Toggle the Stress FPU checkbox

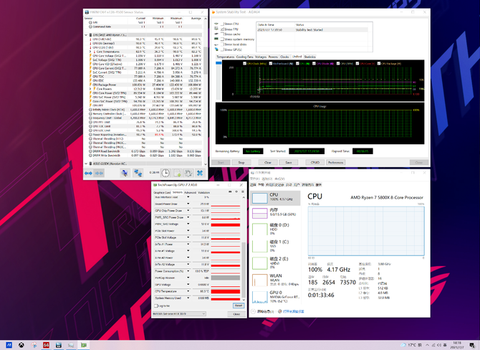[223, 29]
